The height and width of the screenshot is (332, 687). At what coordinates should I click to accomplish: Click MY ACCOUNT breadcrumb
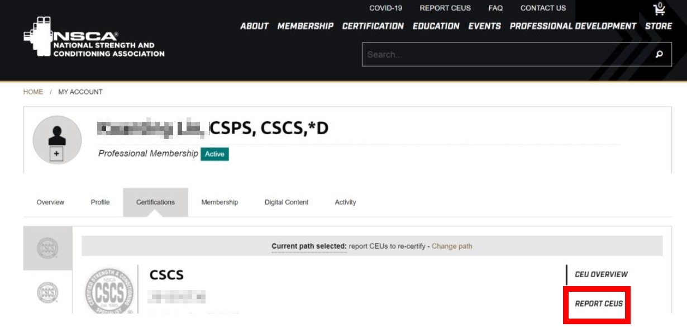point(80,92)
